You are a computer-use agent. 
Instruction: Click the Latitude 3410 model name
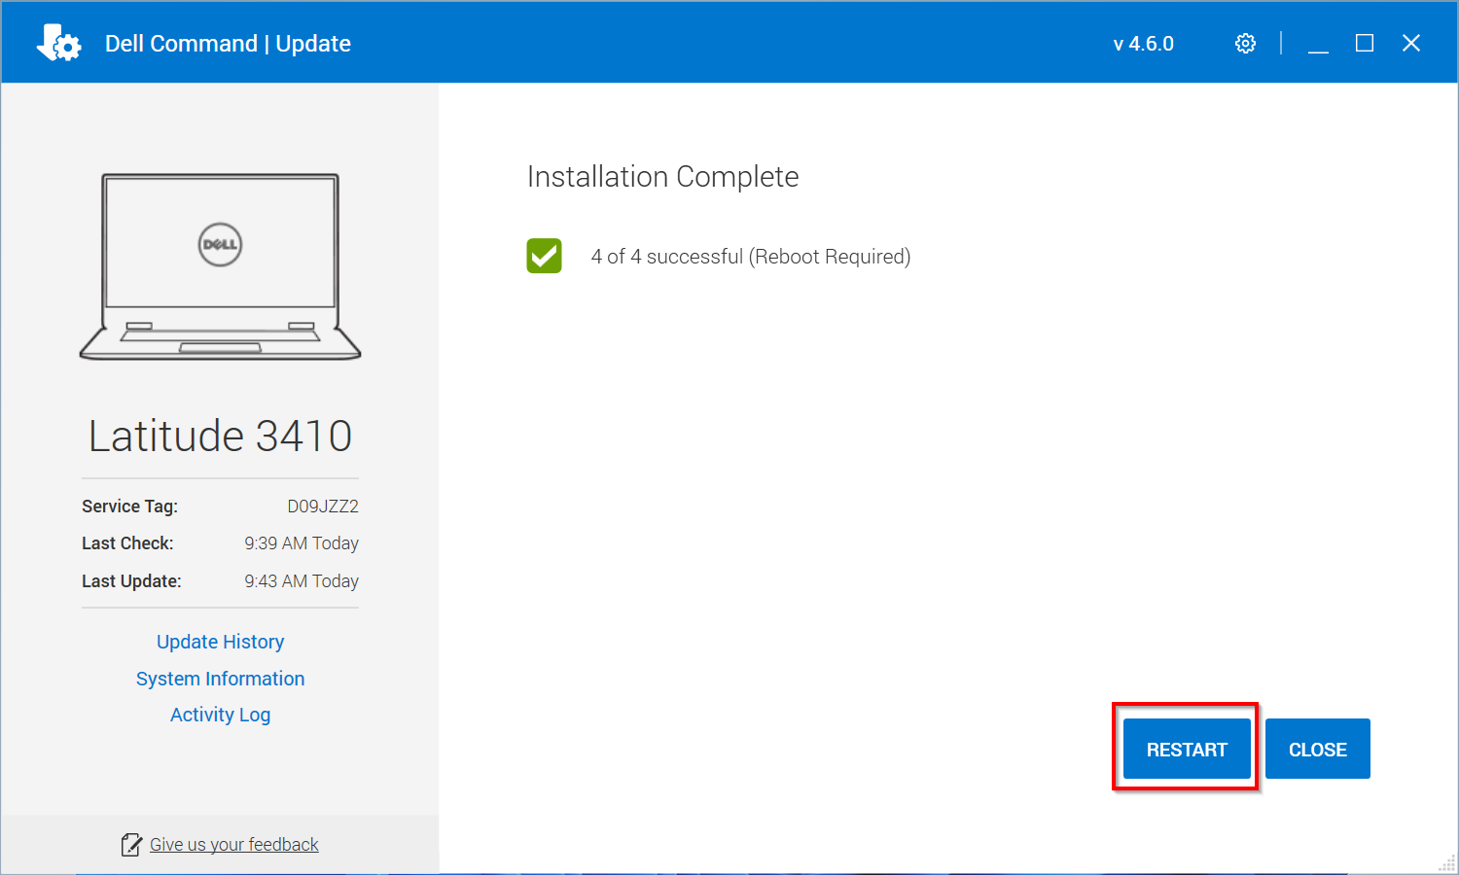tap(221, 436)
